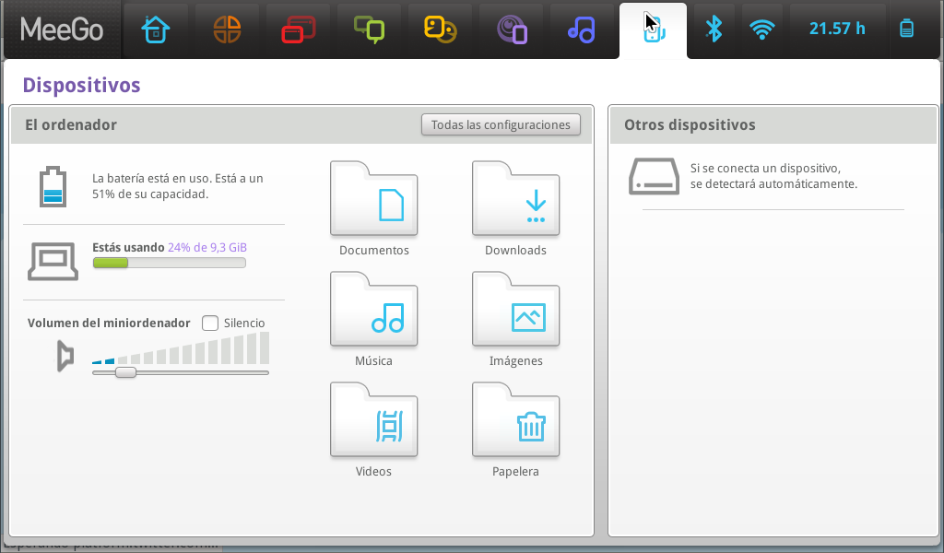
Task: Click the speaker volume icon
Action: tap(65, 356)
